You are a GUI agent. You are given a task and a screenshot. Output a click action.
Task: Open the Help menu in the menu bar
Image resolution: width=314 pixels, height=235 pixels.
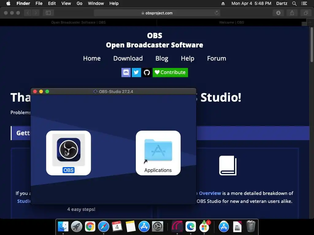[x=114, y=3]
